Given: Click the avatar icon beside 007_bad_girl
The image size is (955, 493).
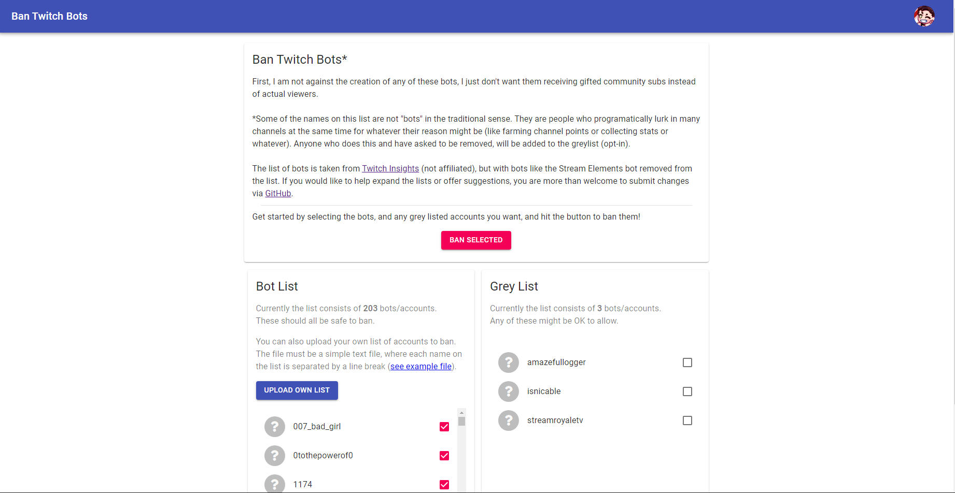Looking at the screenshot, I should coord(275,427).
